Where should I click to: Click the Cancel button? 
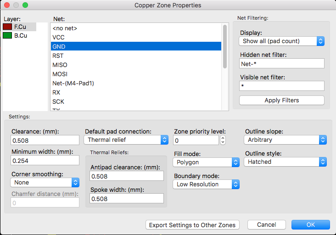266,225
